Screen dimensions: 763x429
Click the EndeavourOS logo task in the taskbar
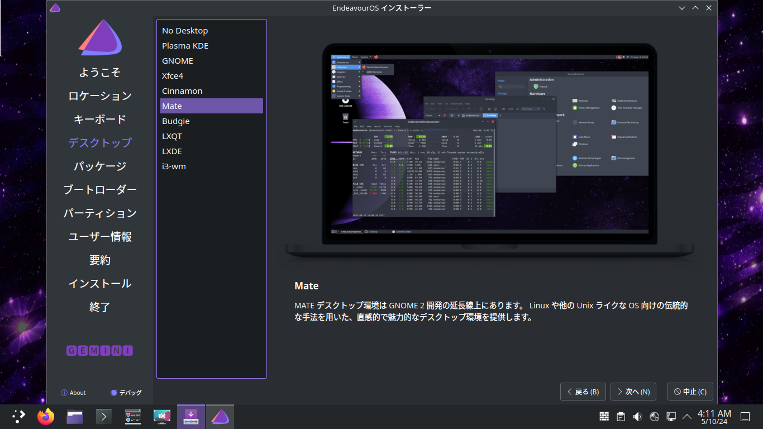(220, 417)
